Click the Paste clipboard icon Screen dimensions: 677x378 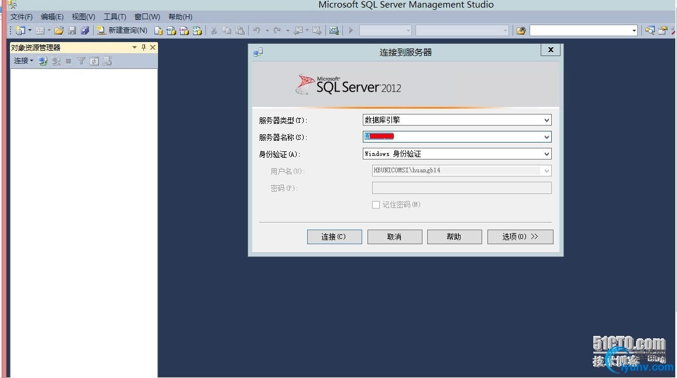point(240,30)
